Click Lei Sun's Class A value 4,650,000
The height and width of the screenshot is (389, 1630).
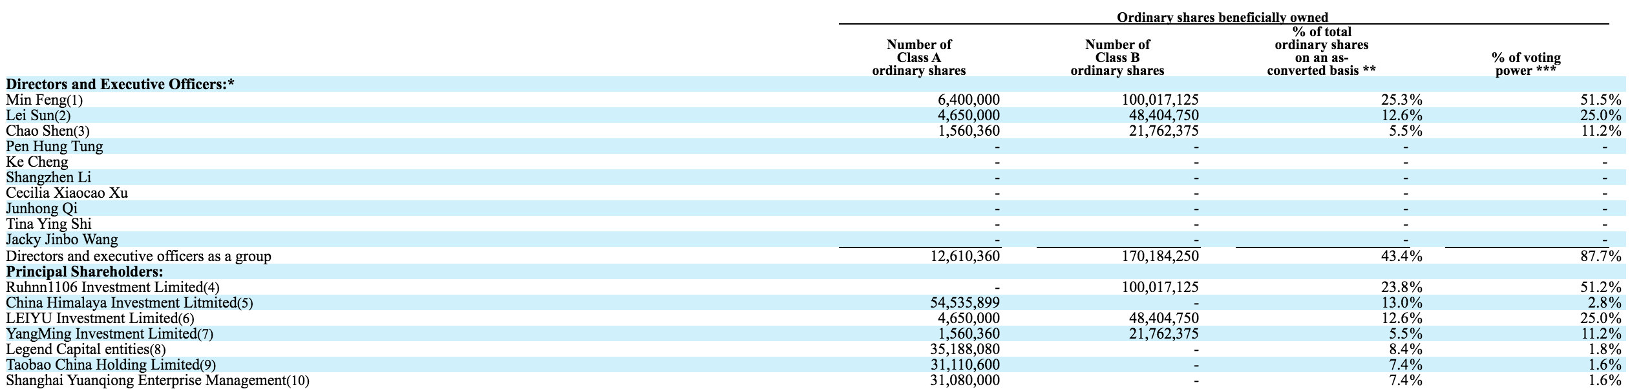[968, 116]
